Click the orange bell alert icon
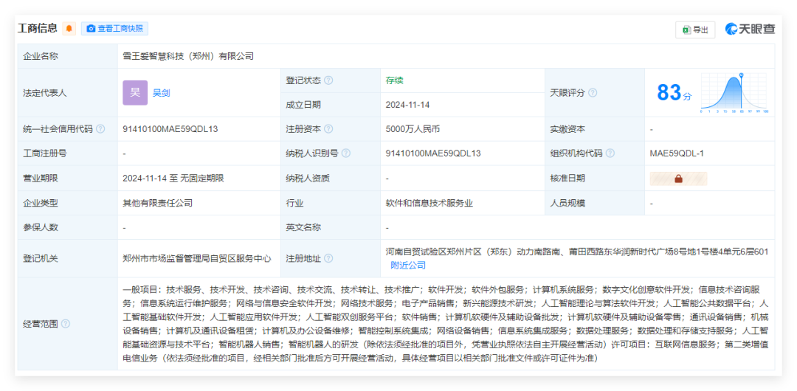The width and height of the screenshot is (797, 391). 69,29
